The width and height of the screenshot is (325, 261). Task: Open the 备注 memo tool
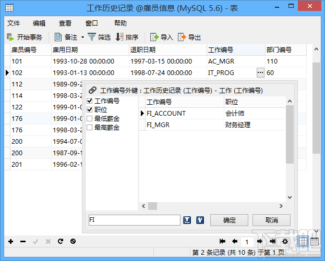point(66,38)
